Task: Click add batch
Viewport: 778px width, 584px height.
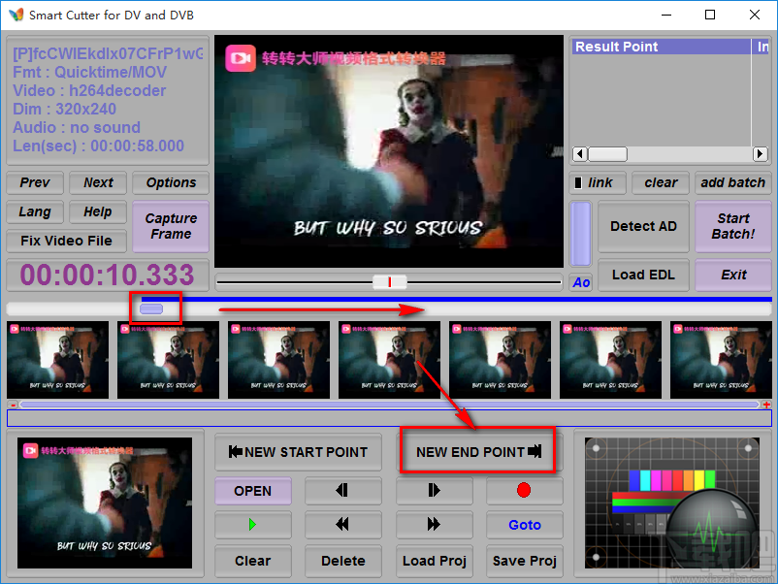Action: 732,182
